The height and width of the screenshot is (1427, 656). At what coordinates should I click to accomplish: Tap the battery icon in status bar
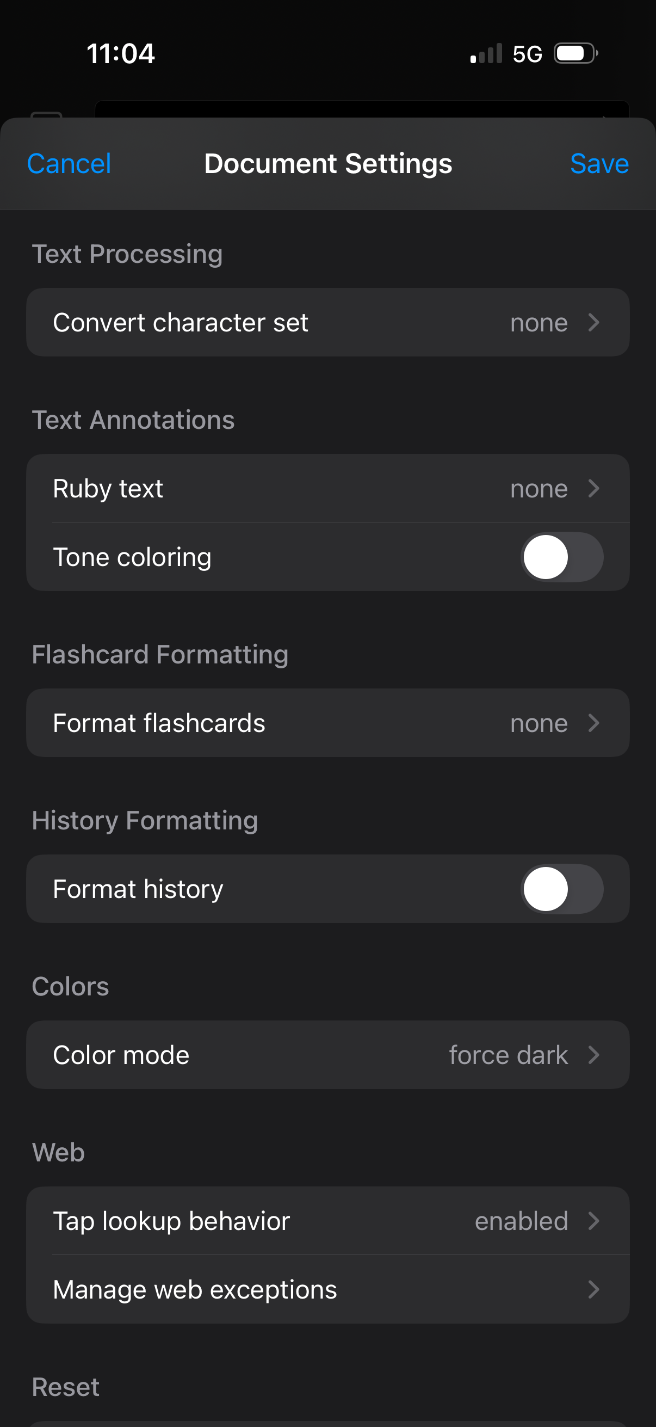575,54
